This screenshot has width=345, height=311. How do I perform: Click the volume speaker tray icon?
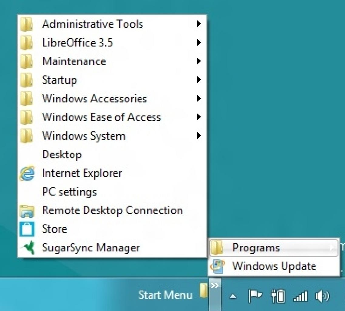(x=323, y=296)
